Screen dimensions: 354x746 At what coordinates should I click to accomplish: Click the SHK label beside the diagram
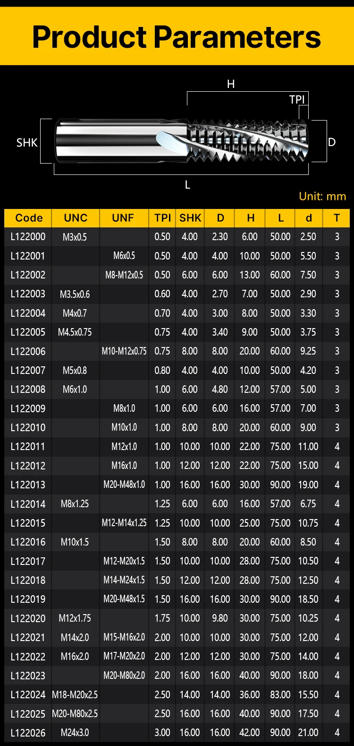26,143
